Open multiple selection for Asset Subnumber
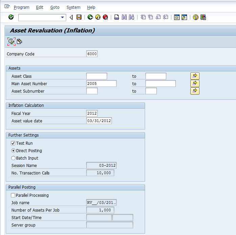Image resolution: width=236 pixels, height=235 pixels. tap(195, 91)
